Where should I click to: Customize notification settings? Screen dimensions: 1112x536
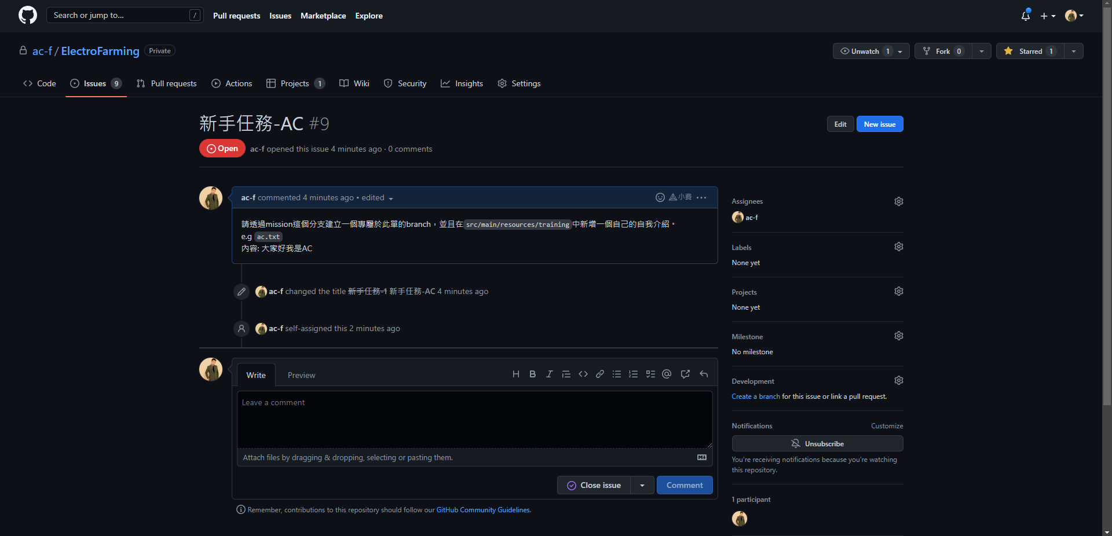tap(887, 426)
